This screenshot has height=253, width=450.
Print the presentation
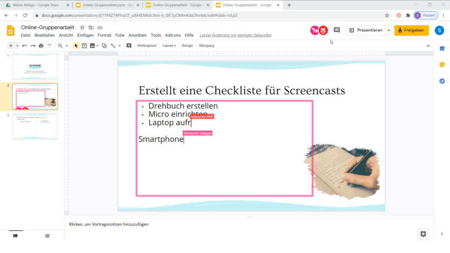(41, 45)
